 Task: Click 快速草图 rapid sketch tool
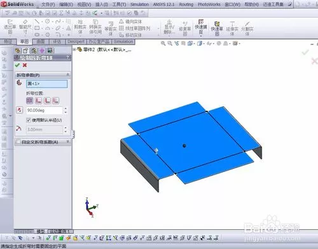tap(217, 29)
